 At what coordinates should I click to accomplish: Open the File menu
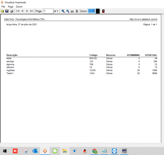[3, 7]
